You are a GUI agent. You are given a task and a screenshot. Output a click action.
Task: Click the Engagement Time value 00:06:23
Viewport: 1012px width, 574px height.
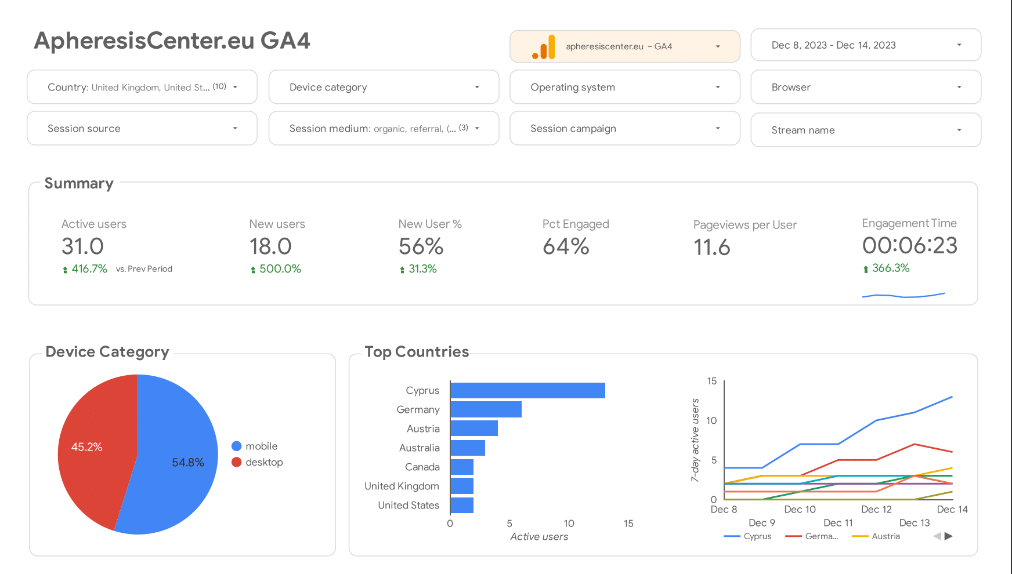(x=910, y=245)
